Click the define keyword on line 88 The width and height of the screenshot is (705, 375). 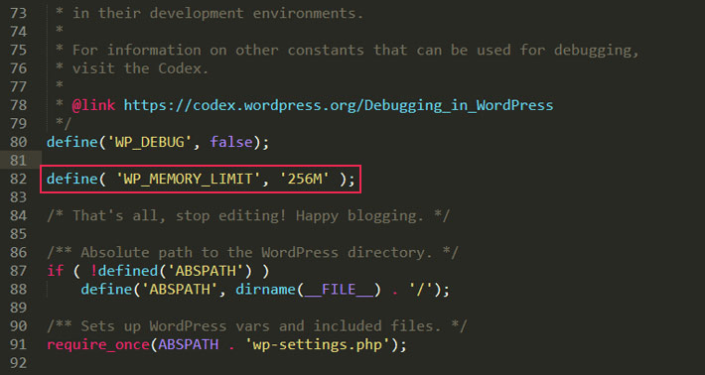[x=106, y=290]
